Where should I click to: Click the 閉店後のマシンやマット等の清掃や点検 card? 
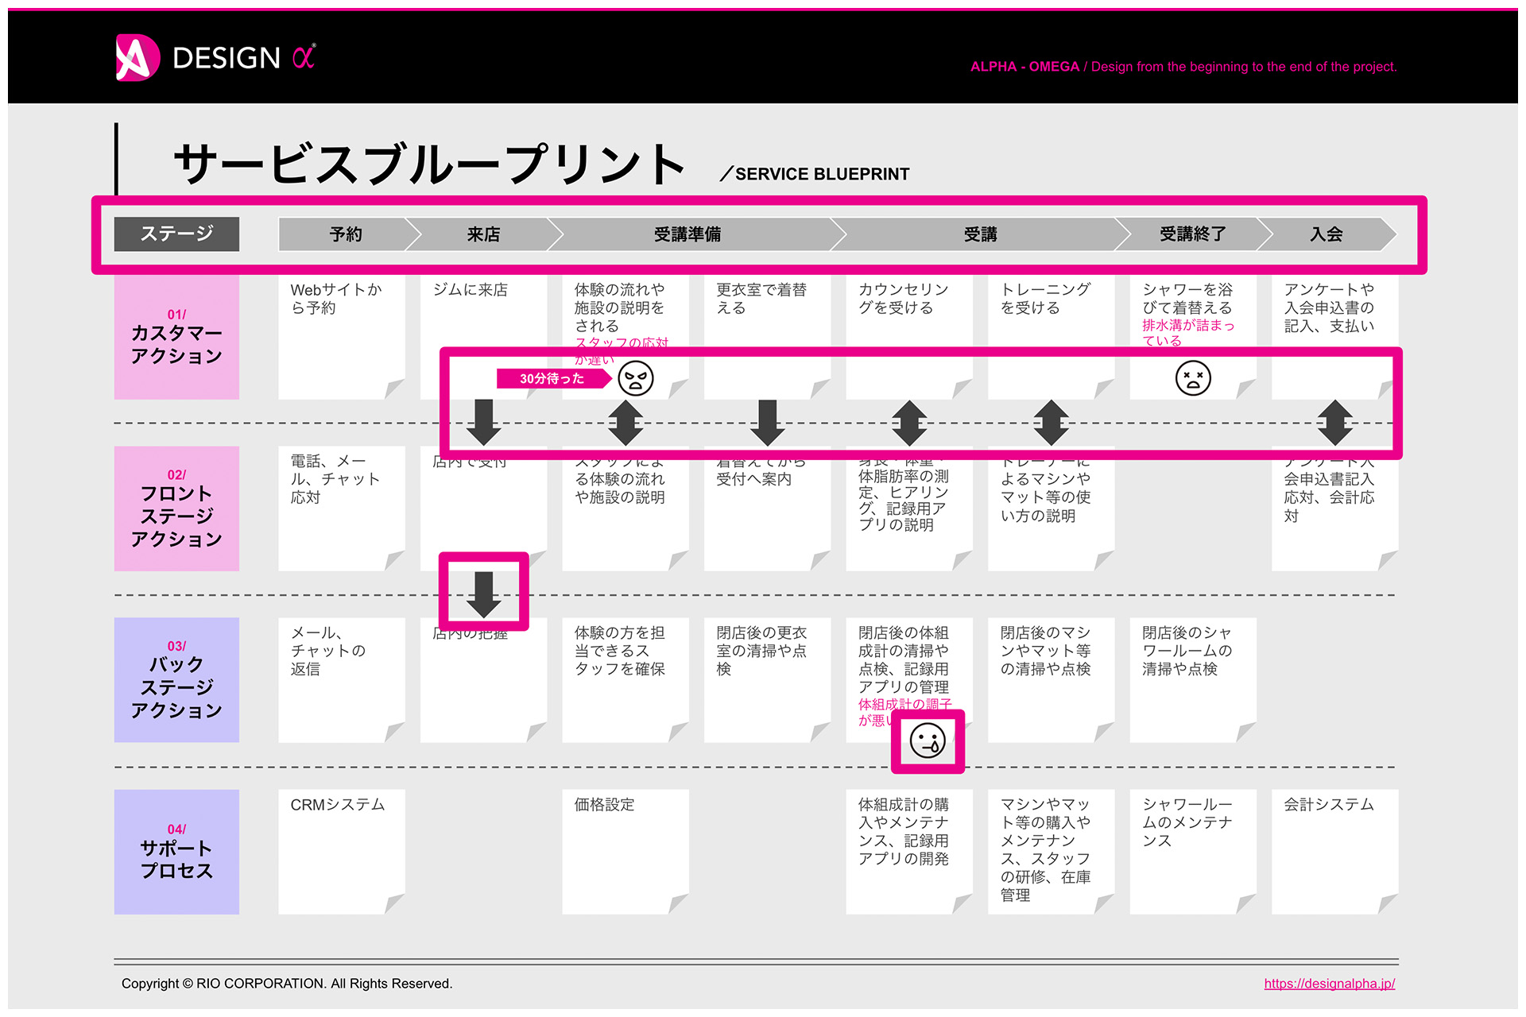(1051, 680)
